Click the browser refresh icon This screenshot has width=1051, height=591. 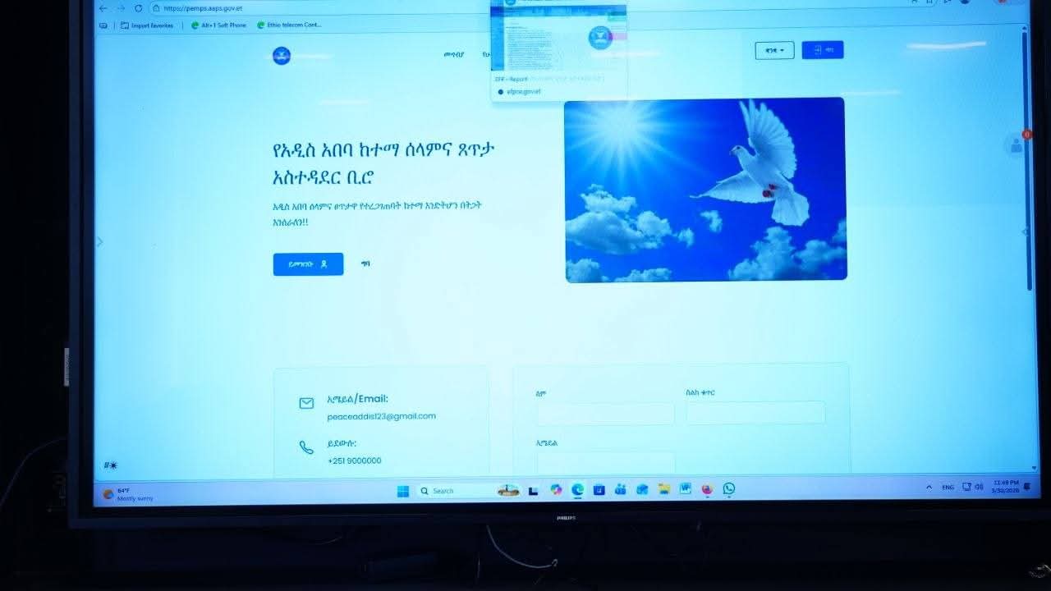click(138, 8)
